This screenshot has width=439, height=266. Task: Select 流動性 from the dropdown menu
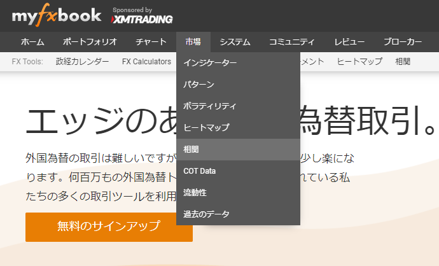195,192
